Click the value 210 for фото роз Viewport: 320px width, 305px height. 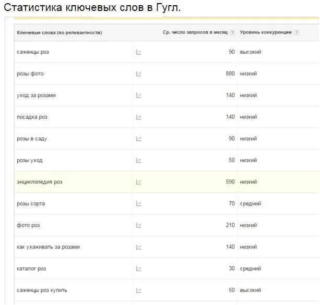coord(230,225)
